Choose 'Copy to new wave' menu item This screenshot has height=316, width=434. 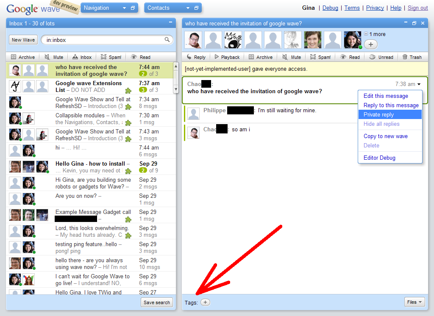pos(385,136)
